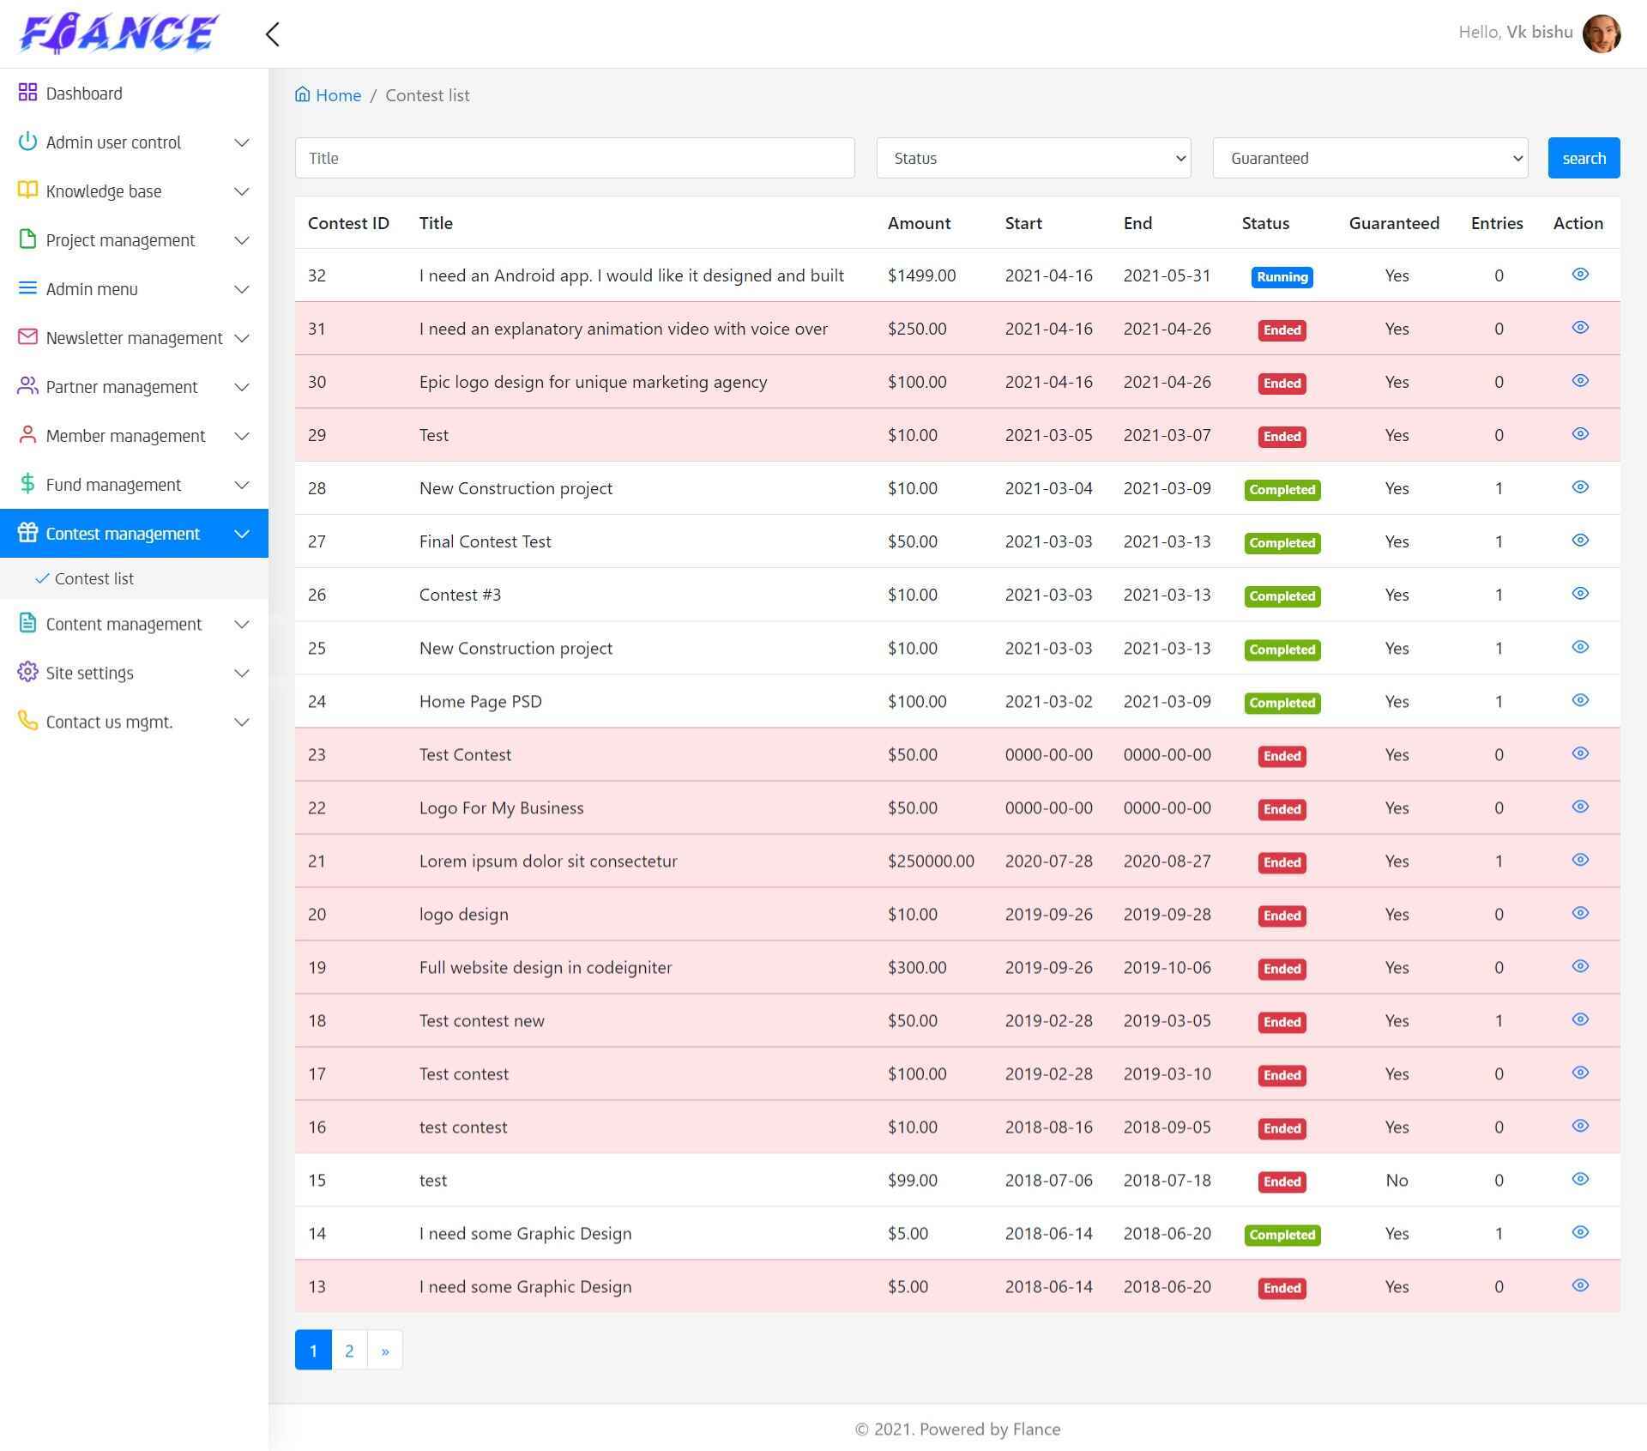Collapse sidebar using back arrow icon
Image resolution: width=1647 pixels, height=1451 pixels.
(273, 34)
